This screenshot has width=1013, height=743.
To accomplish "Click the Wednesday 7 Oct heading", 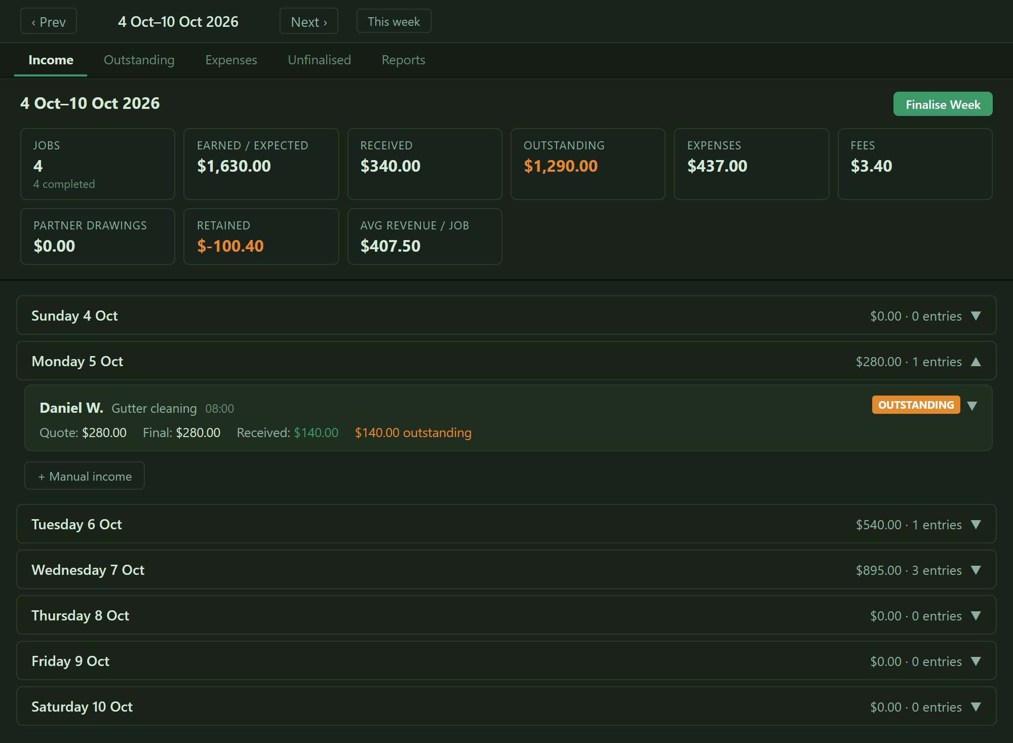I will pos(88,570).
